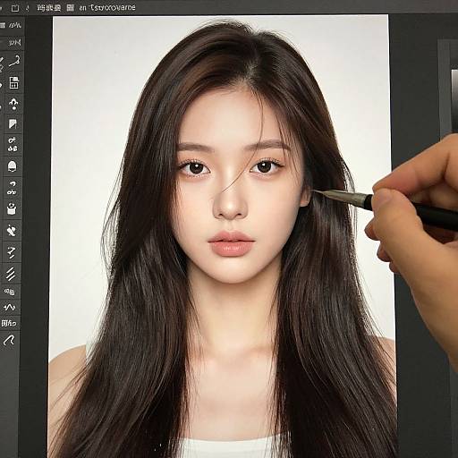Select the upward arrow with dot tool
This screenshot has width=458, height=458.
pos(13,105)
